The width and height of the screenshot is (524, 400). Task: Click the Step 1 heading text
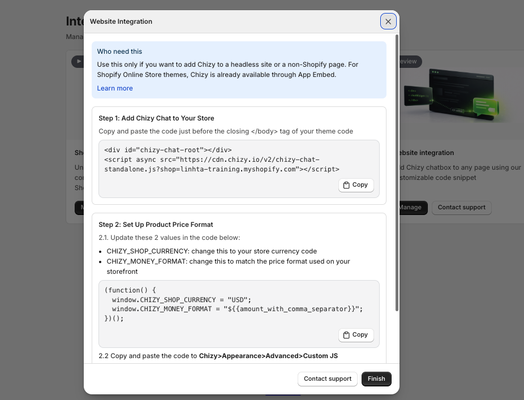point(156,118)
